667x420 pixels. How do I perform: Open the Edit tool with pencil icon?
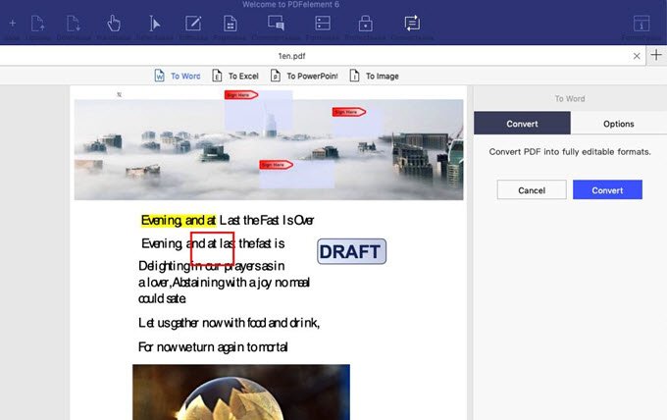pyautogui.click(x=193, y=24)
